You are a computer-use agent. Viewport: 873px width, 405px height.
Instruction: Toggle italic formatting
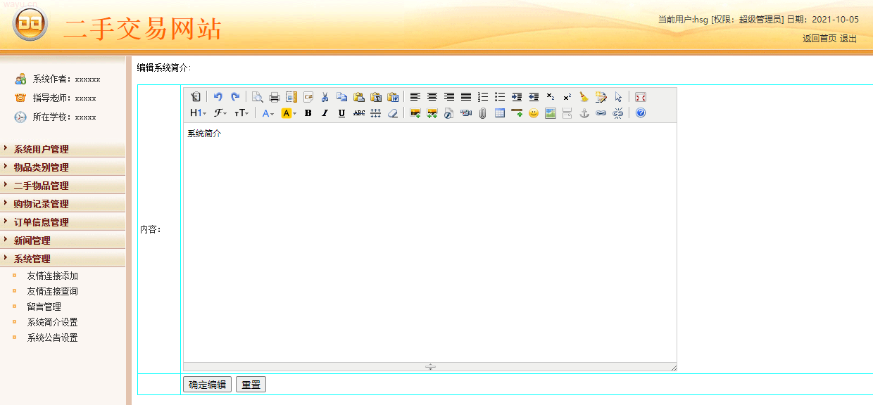click(x=325, y=113)
